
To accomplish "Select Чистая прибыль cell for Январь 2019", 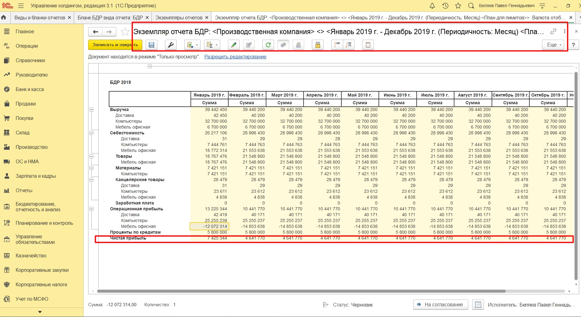I will 209,238.
